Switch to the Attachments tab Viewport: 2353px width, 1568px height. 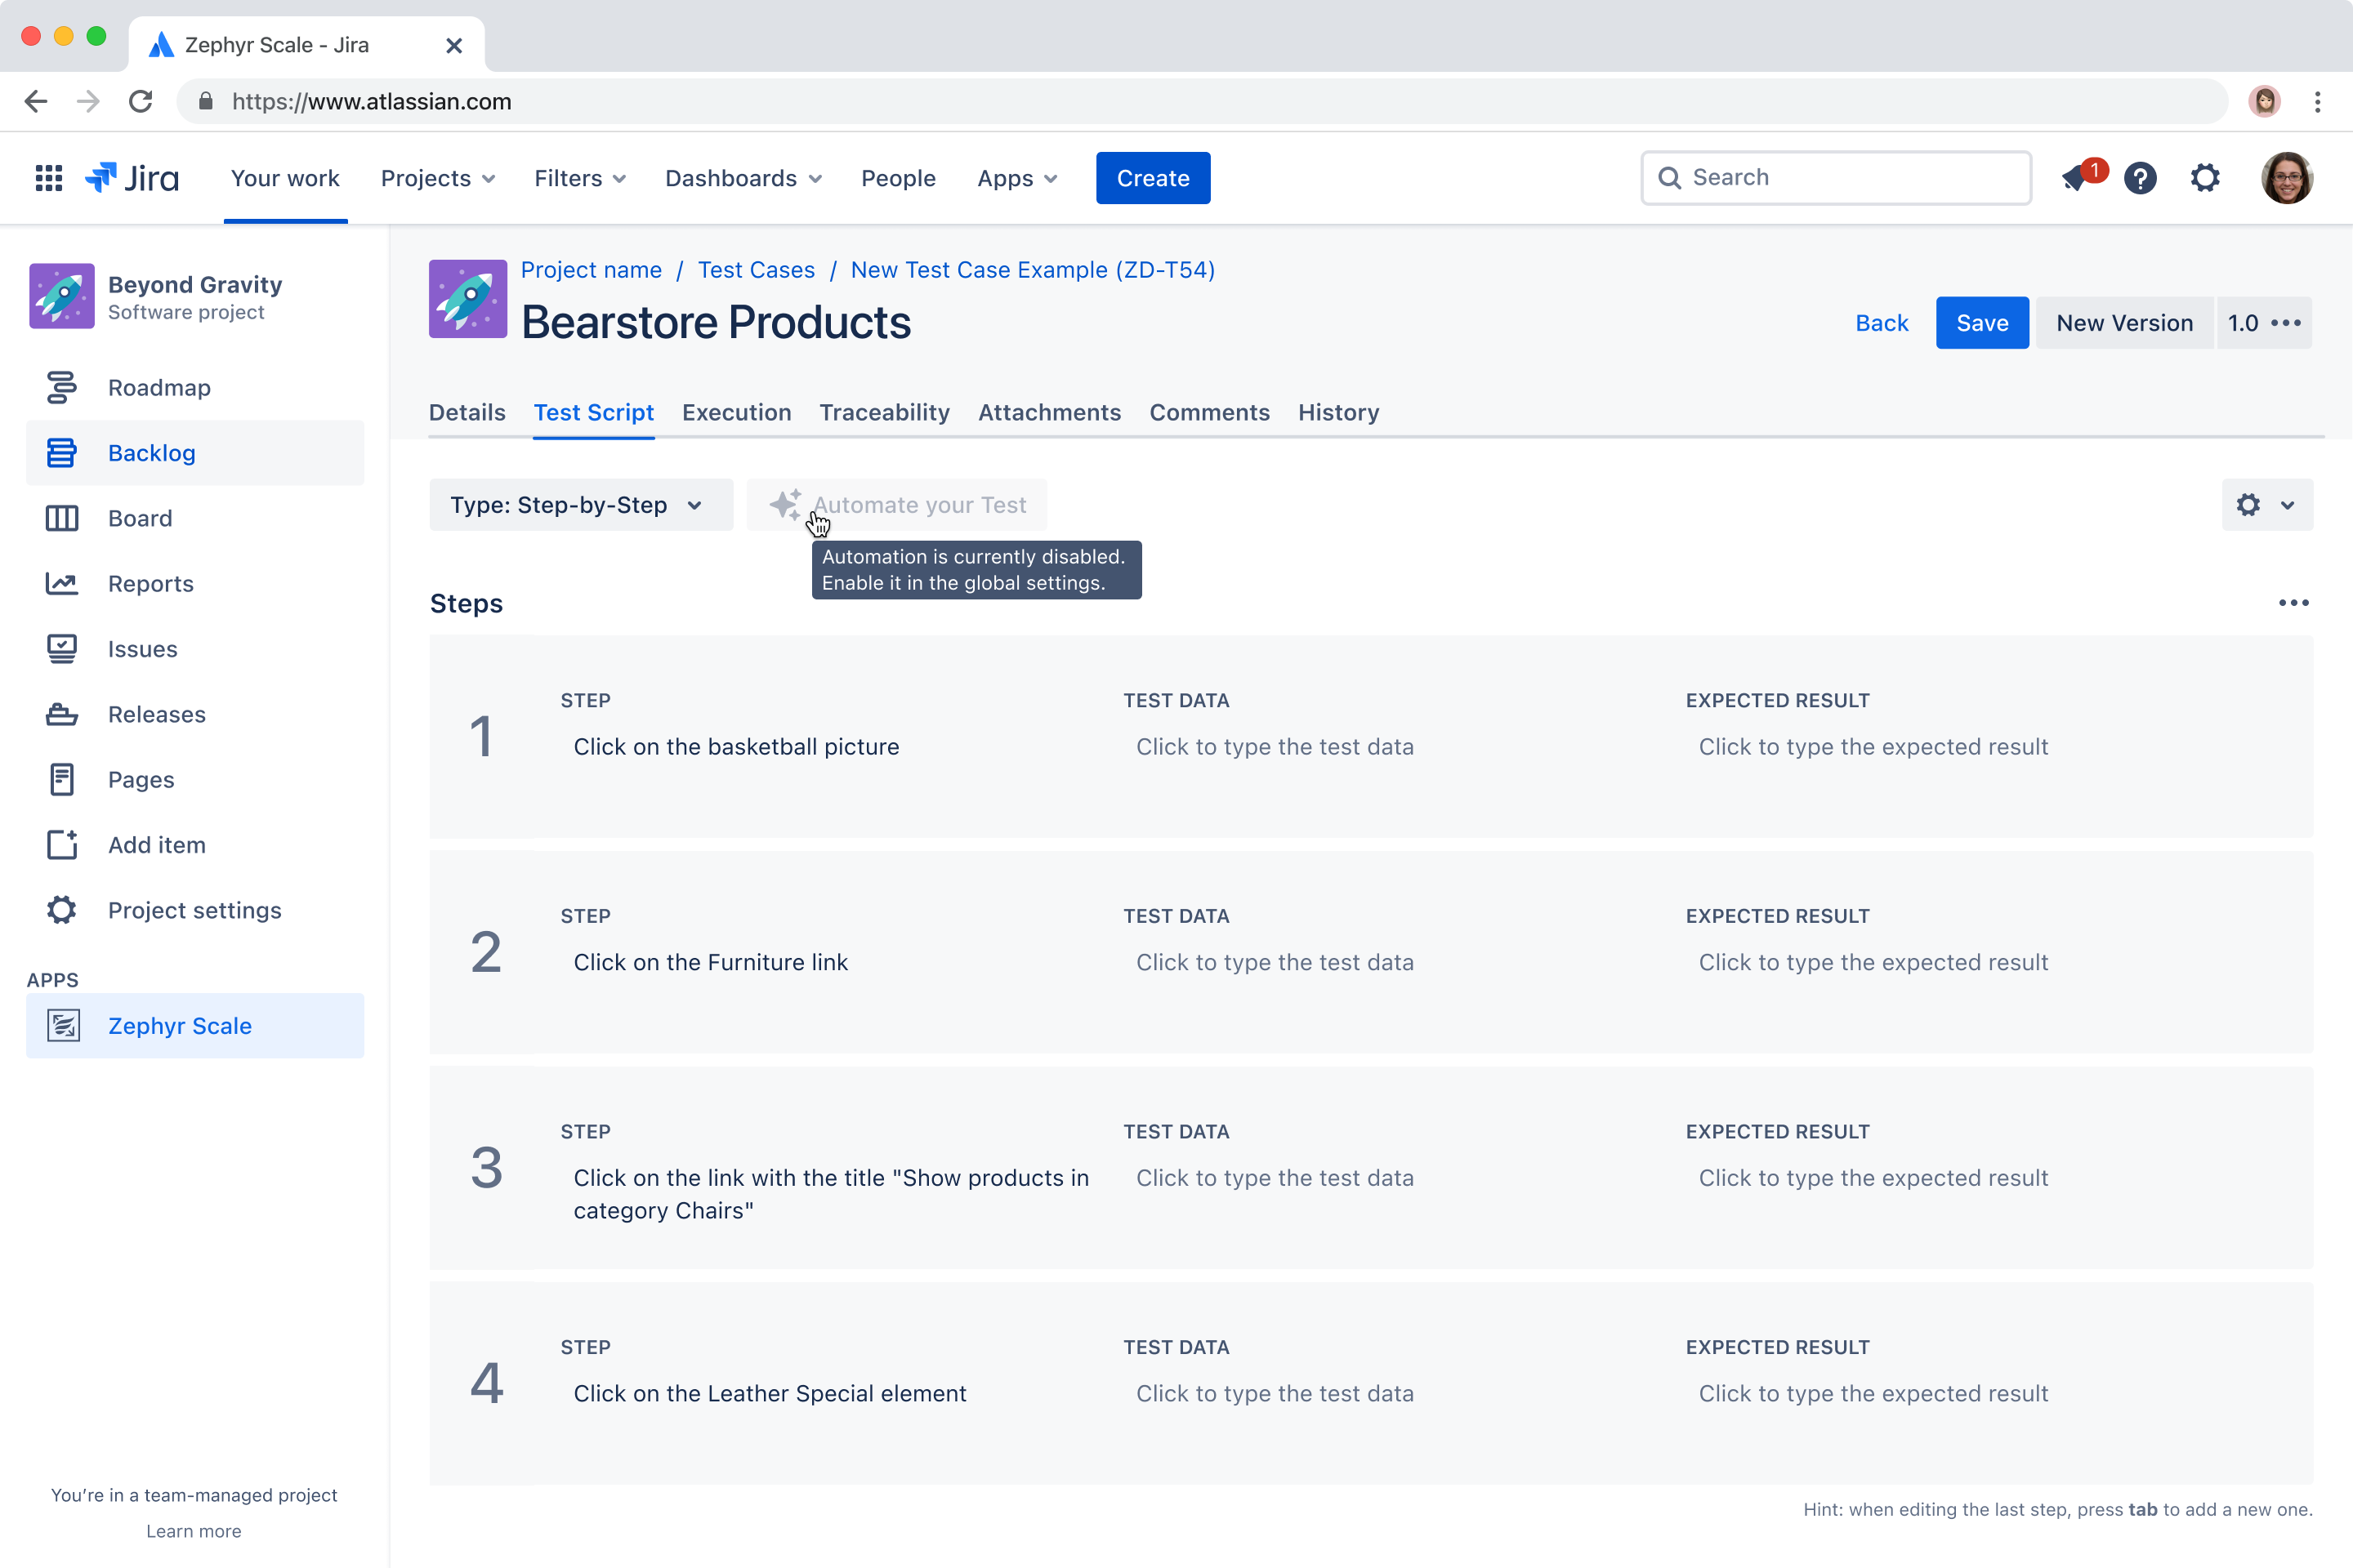pos(1049,412)
